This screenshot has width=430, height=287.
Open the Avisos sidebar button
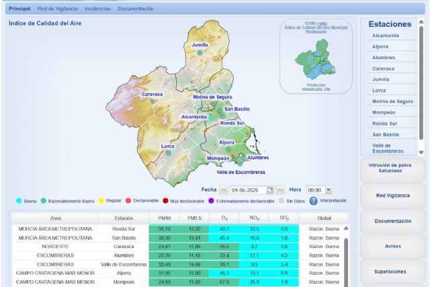(392, 246)
